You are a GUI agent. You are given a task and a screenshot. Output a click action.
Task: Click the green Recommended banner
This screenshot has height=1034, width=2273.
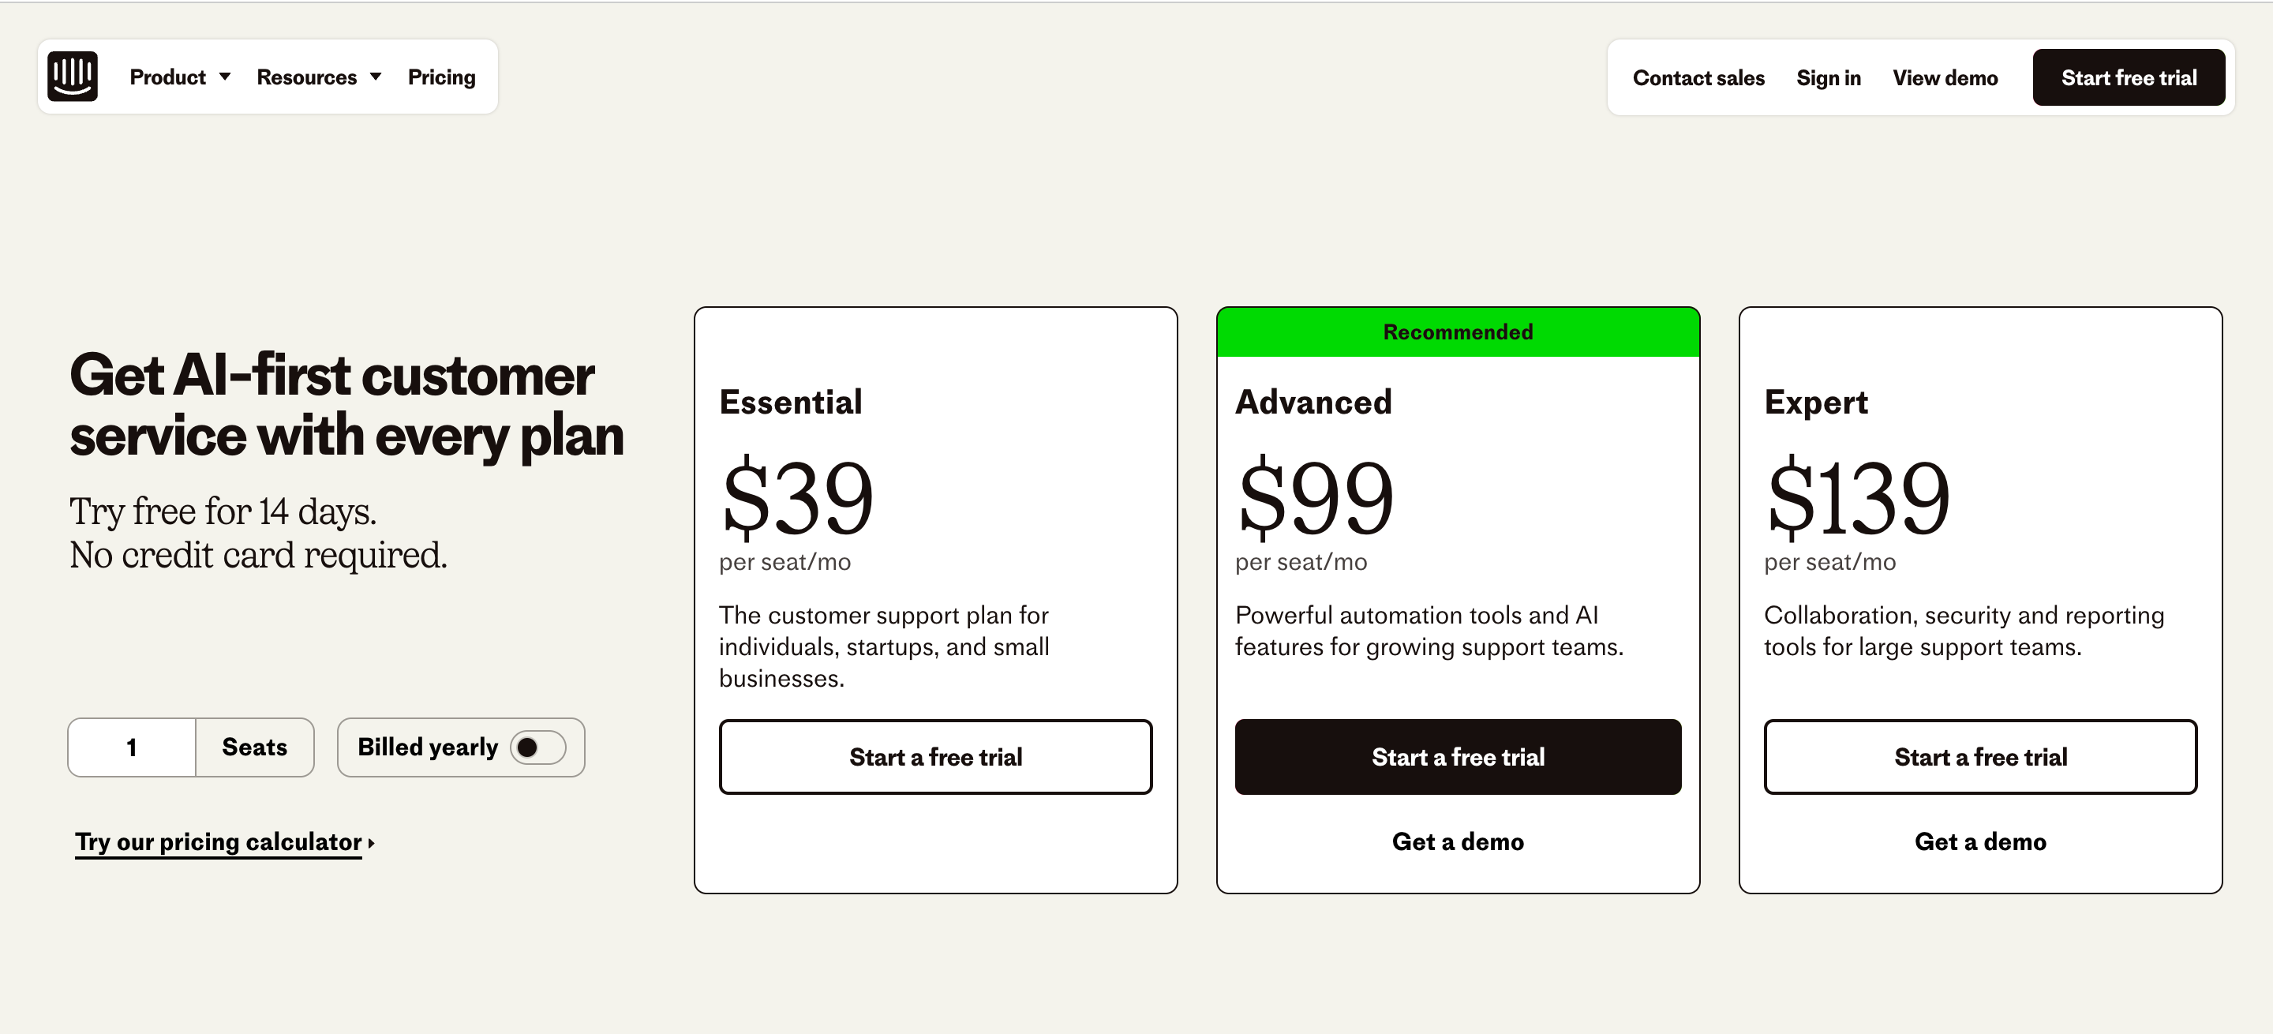click(1458, 332)
